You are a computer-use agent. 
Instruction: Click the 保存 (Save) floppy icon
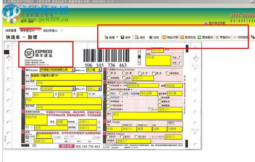pos(122,37)
